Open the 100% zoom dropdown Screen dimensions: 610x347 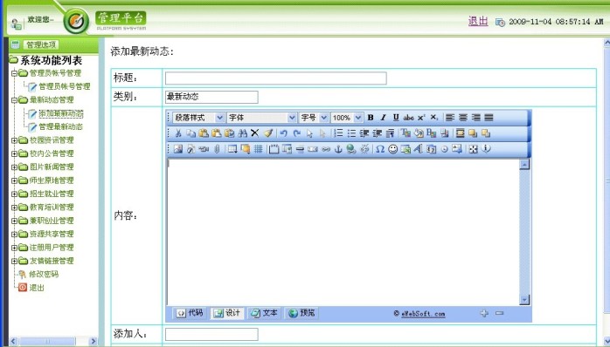(347, 117)
